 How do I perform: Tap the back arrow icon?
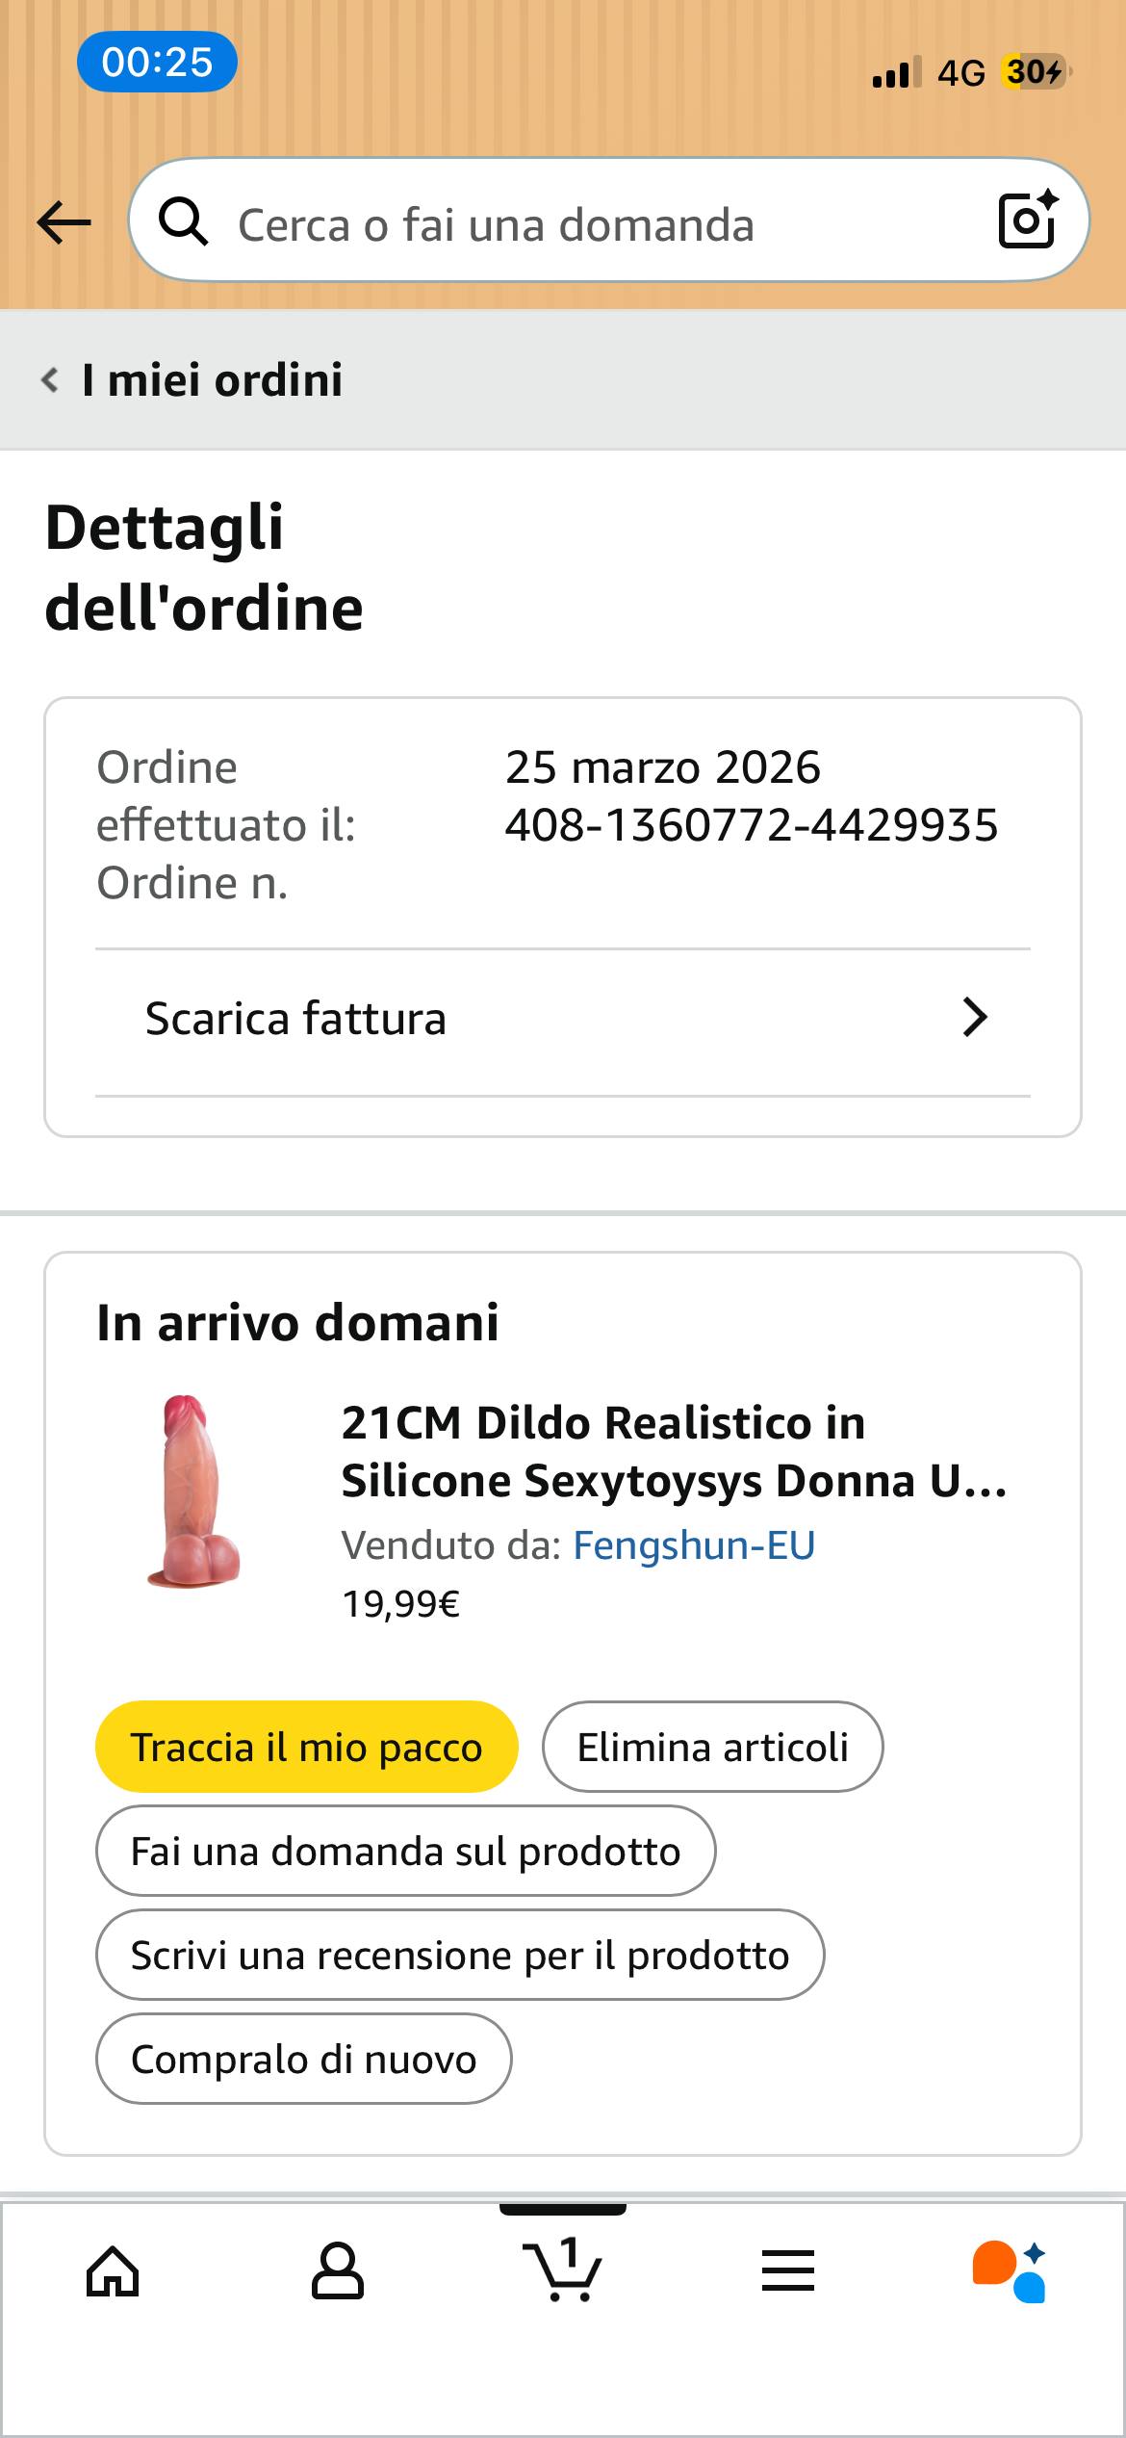64,223
